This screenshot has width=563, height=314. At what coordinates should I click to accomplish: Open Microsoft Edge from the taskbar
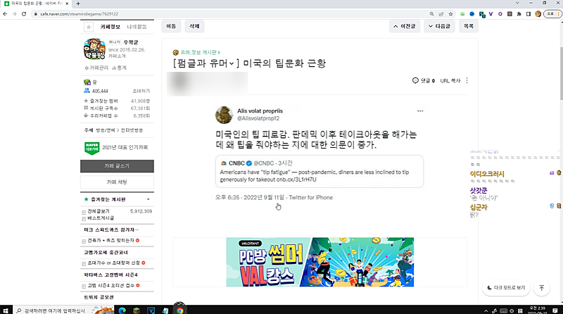pyautogui.click(x=122, y=310)
